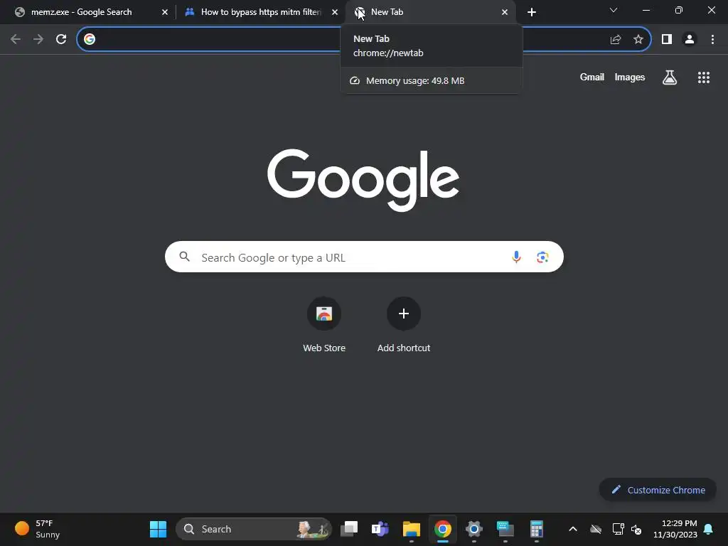728x546 pixels.
Task: Focus the Chrome address bar
Action: pyautogui.click(x=363, y=40)
